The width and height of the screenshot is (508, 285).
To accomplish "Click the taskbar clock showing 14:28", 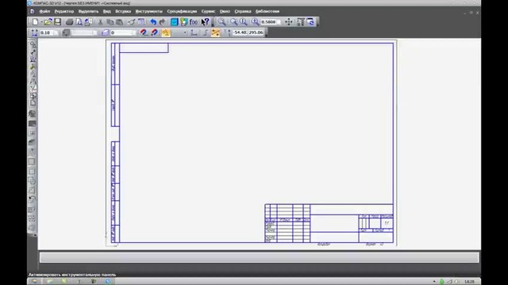I will coord(469,282).
